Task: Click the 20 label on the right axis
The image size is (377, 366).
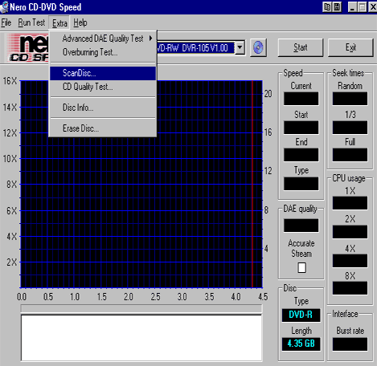Action: [x=268, y=94]
